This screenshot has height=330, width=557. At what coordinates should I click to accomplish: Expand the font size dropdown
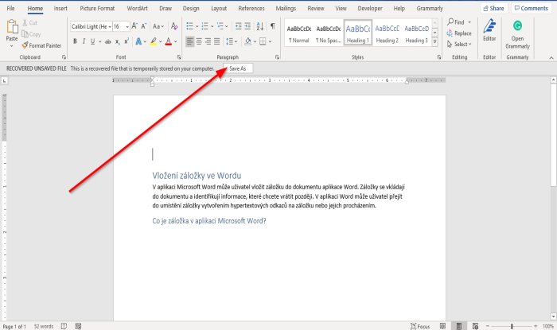(127, 26)
